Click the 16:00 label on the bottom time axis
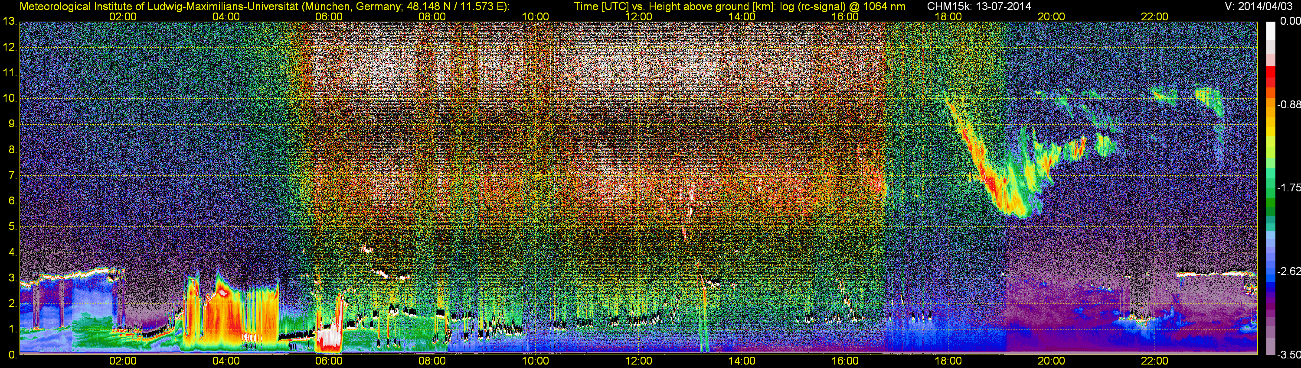 [x=845, y=361]
